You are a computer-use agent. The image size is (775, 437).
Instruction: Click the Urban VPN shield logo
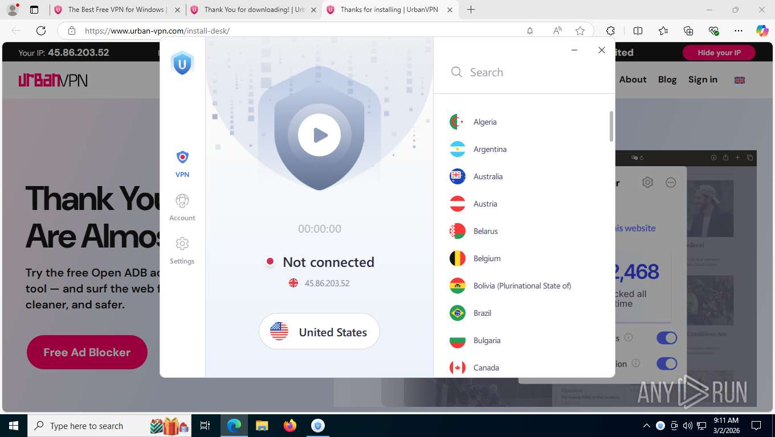[182, 63]
